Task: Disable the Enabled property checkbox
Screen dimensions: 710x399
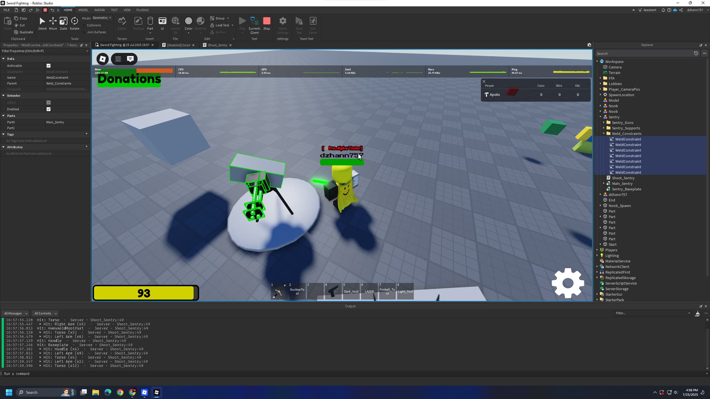Action: pyautogui.click(x=48, y=109)
